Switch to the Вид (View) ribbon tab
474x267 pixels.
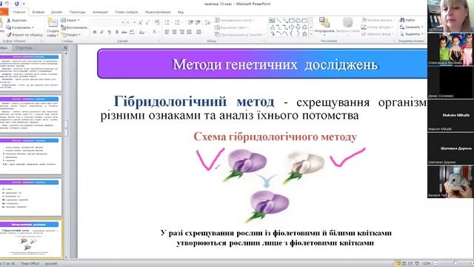(x=181, y=12)
